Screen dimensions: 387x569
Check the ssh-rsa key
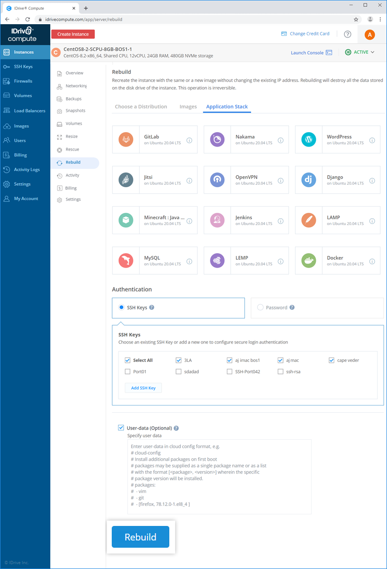pyautogui.click(x=281, y=372)
